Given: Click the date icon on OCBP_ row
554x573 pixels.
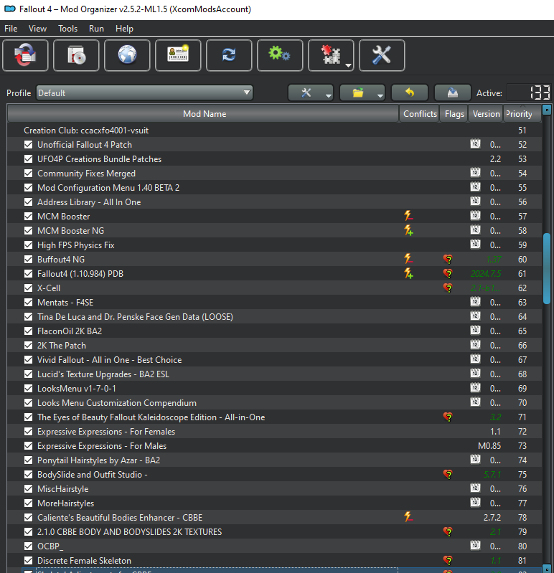Looking at the screenshot, I should coord(475,546).
